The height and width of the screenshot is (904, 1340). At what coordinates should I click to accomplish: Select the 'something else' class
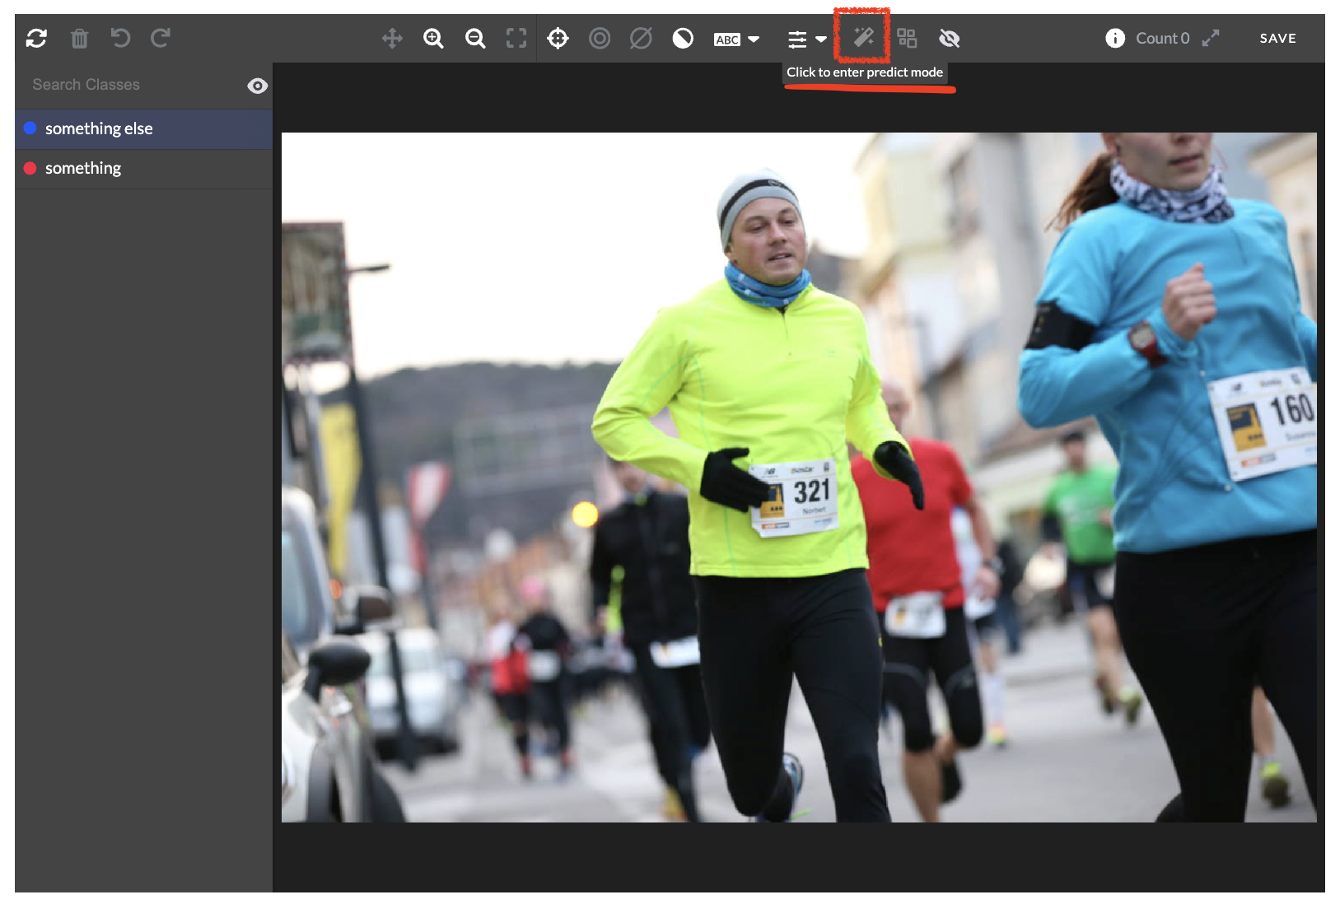pyautogui.click(x=99, y=128)
